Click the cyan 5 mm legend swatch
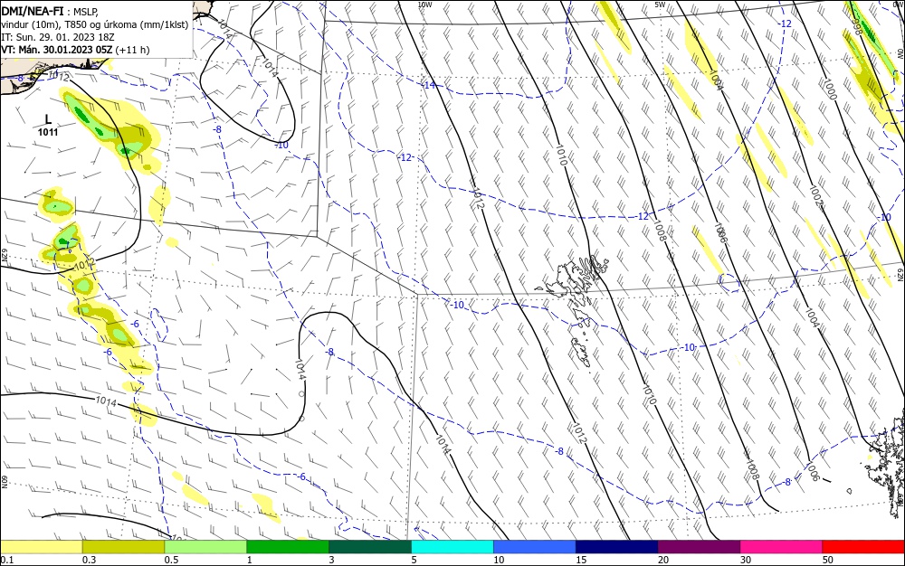The height and width of the screenshot is (566, 905). point(452,547)
